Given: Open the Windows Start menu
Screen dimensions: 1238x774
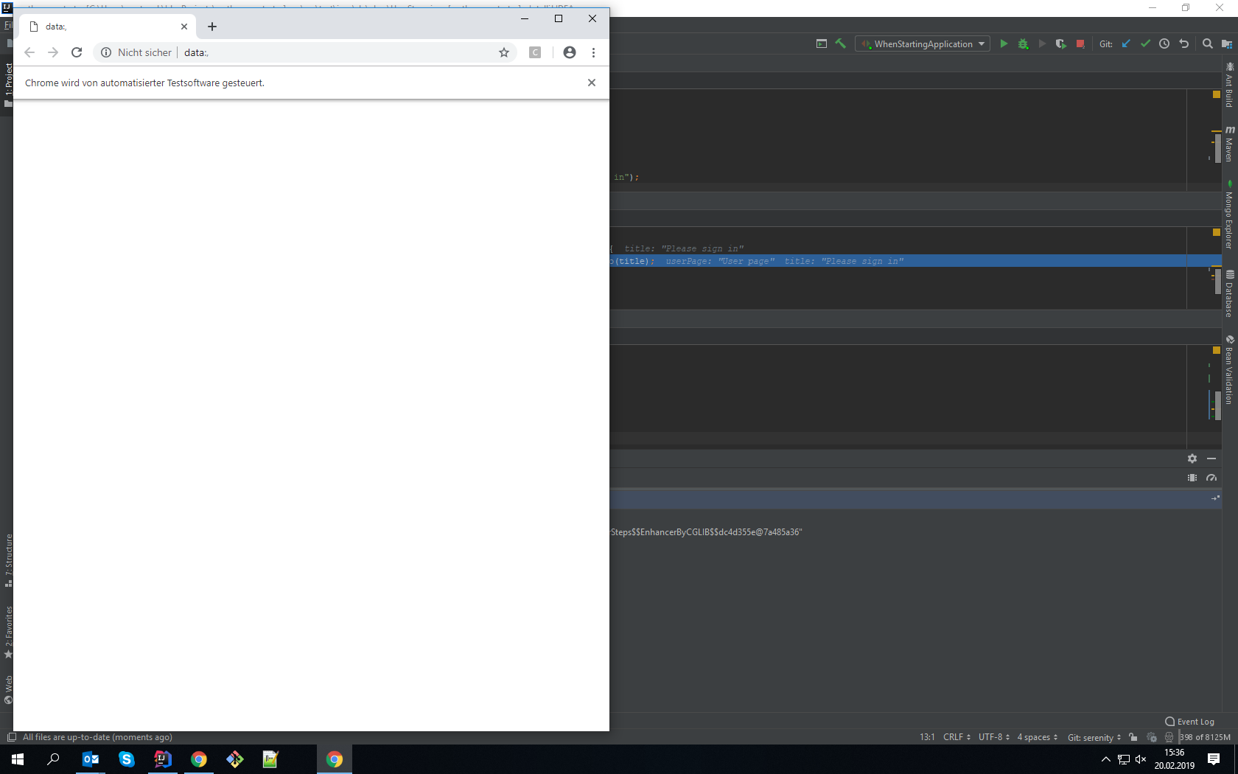Looking at the screenshot, I should [x=18, y=759].
